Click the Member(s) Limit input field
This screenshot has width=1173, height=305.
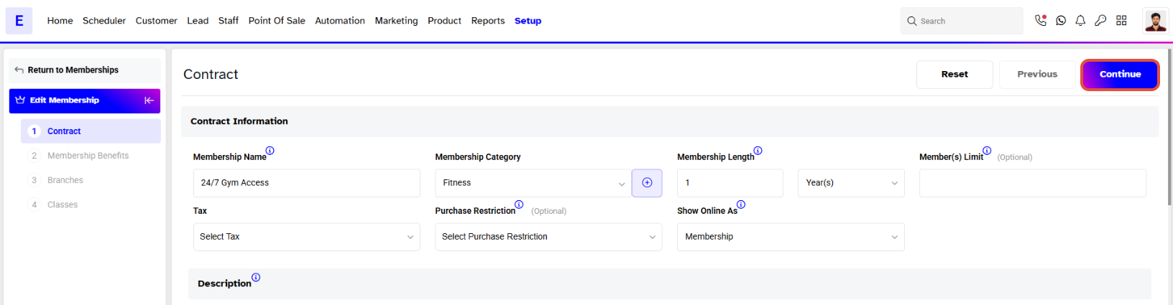1032,183
